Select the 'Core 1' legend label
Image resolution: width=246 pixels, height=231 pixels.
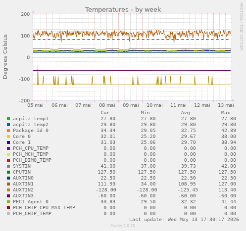[x=22, y=142]
